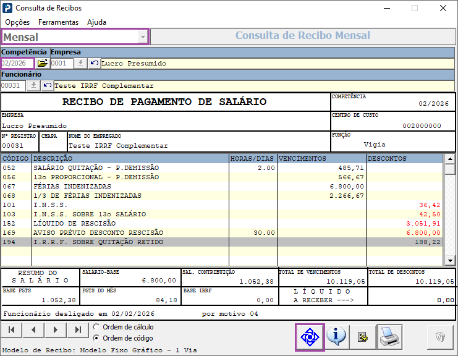Screen dimensions: 458x356
Task: Click the undo arrow beside Empresa code
Action: click(x=94, y=63)
